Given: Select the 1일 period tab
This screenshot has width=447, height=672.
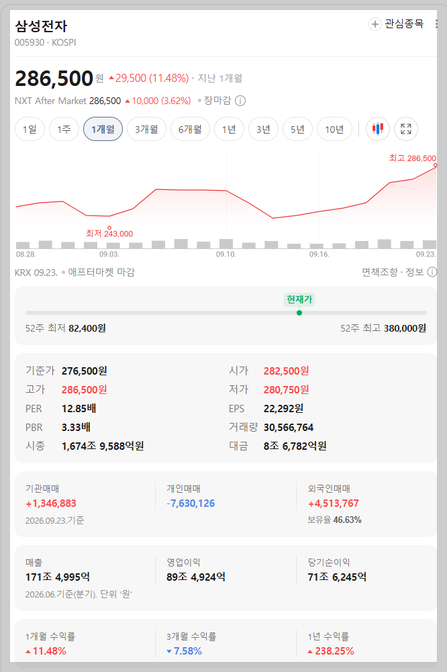Looking at the screenshot, I should coord(30,129).
